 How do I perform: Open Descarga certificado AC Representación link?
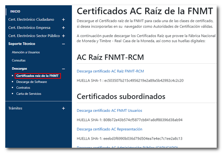point(109,129)
